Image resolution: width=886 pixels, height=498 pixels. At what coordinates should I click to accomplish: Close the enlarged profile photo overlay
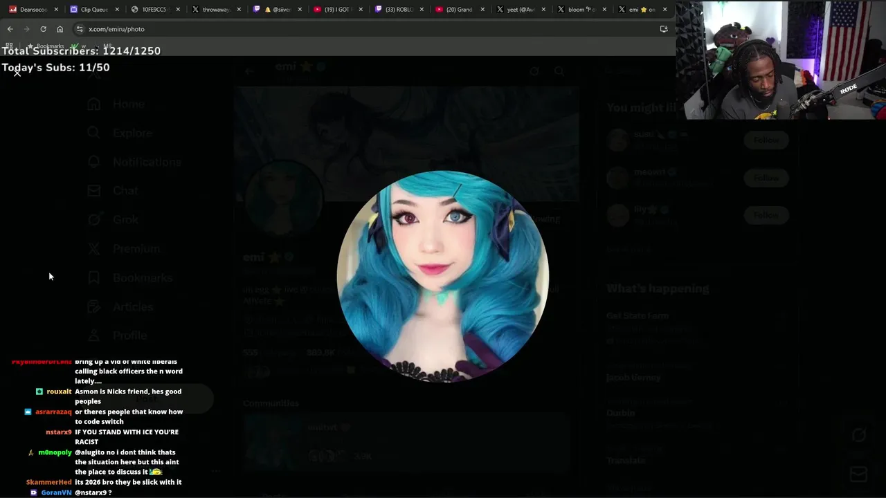click(17, 73)
